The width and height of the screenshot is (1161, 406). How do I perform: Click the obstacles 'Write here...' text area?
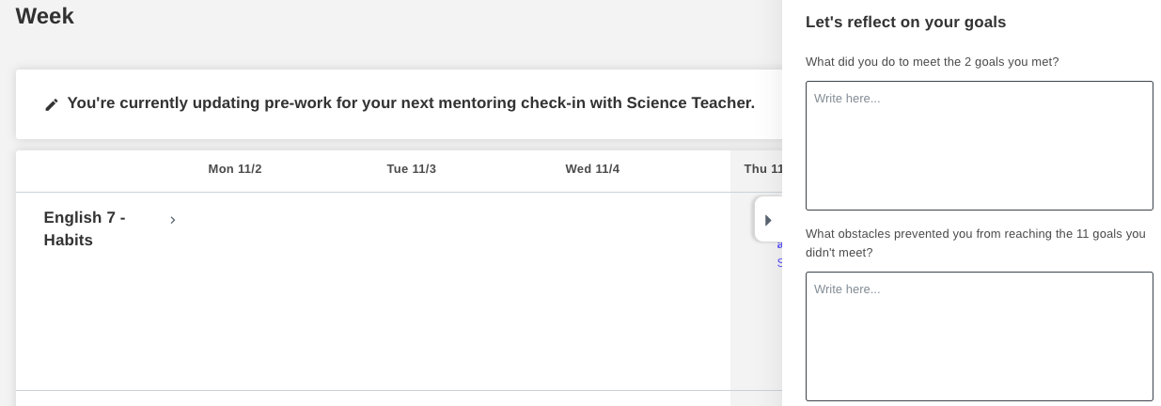[979, 336]
